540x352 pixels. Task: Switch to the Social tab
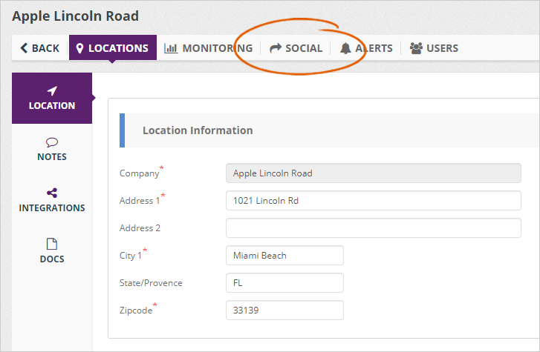coord(304,48)
